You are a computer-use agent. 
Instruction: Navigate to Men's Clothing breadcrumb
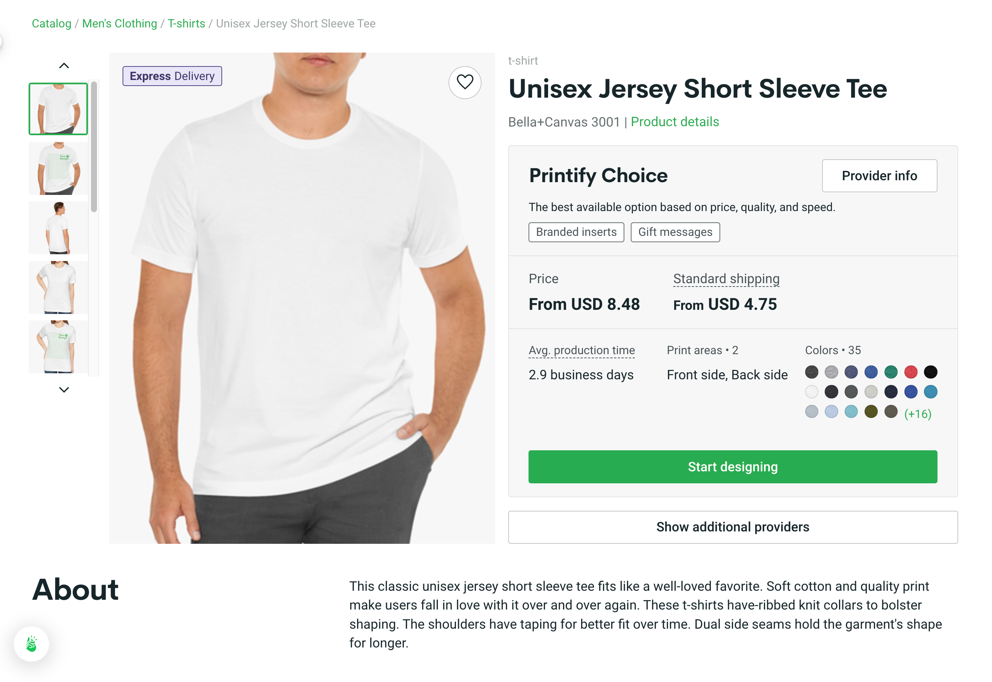(119, 24)
